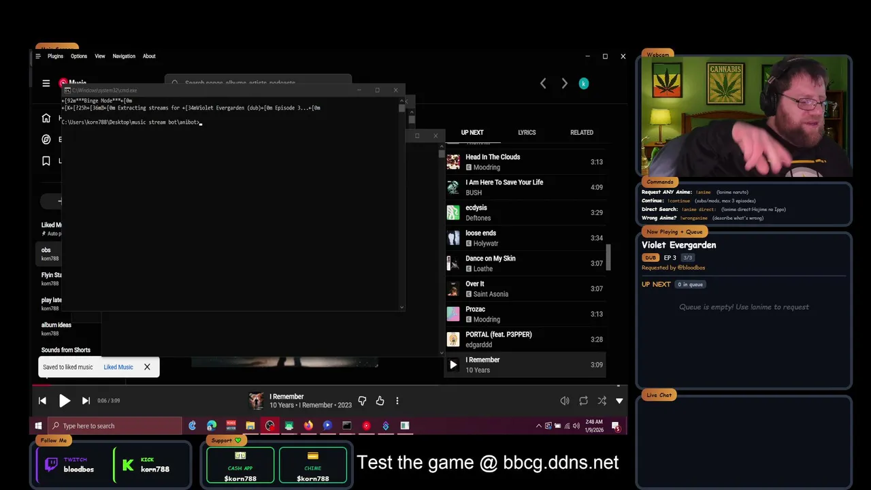This screenshot has height=490, width=871.
Task: Open Microsoft Edge from the taskbar
Action: pos(212,426)
